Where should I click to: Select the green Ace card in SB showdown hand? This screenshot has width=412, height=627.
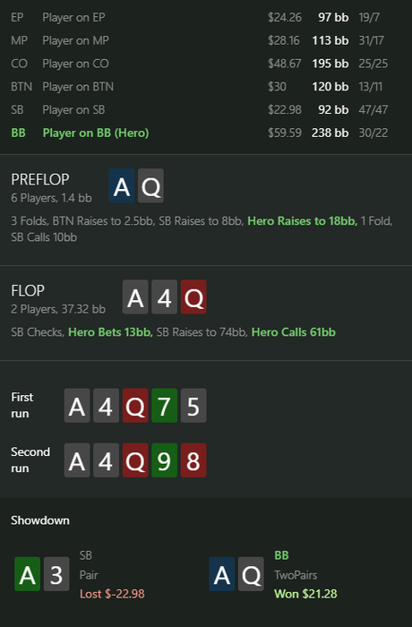27,574
